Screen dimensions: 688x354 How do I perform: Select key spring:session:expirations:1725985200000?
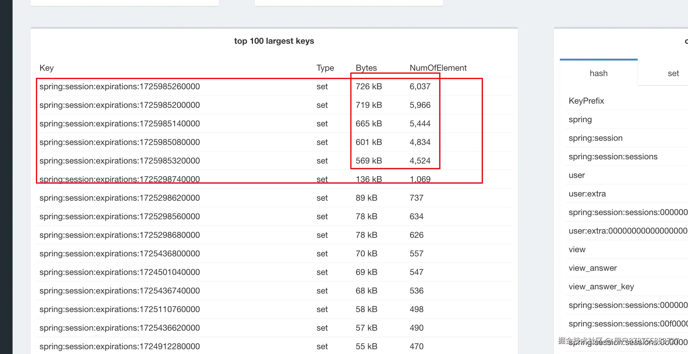tap(119, 105)
